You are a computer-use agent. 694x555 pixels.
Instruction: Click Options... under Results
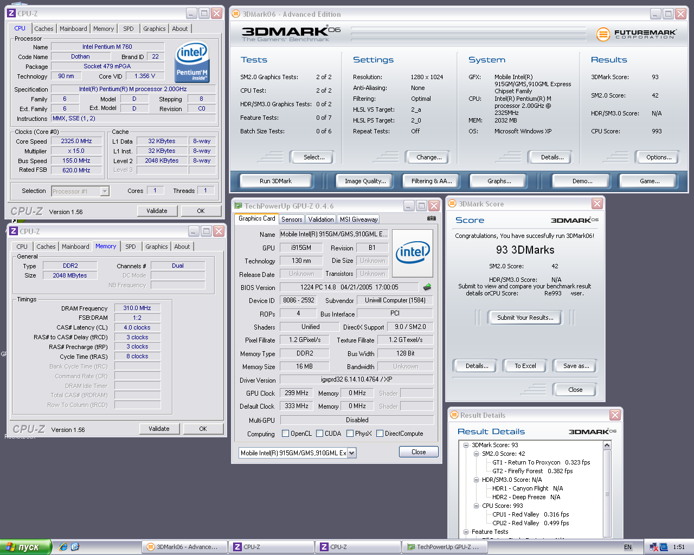tap(659, 157)
